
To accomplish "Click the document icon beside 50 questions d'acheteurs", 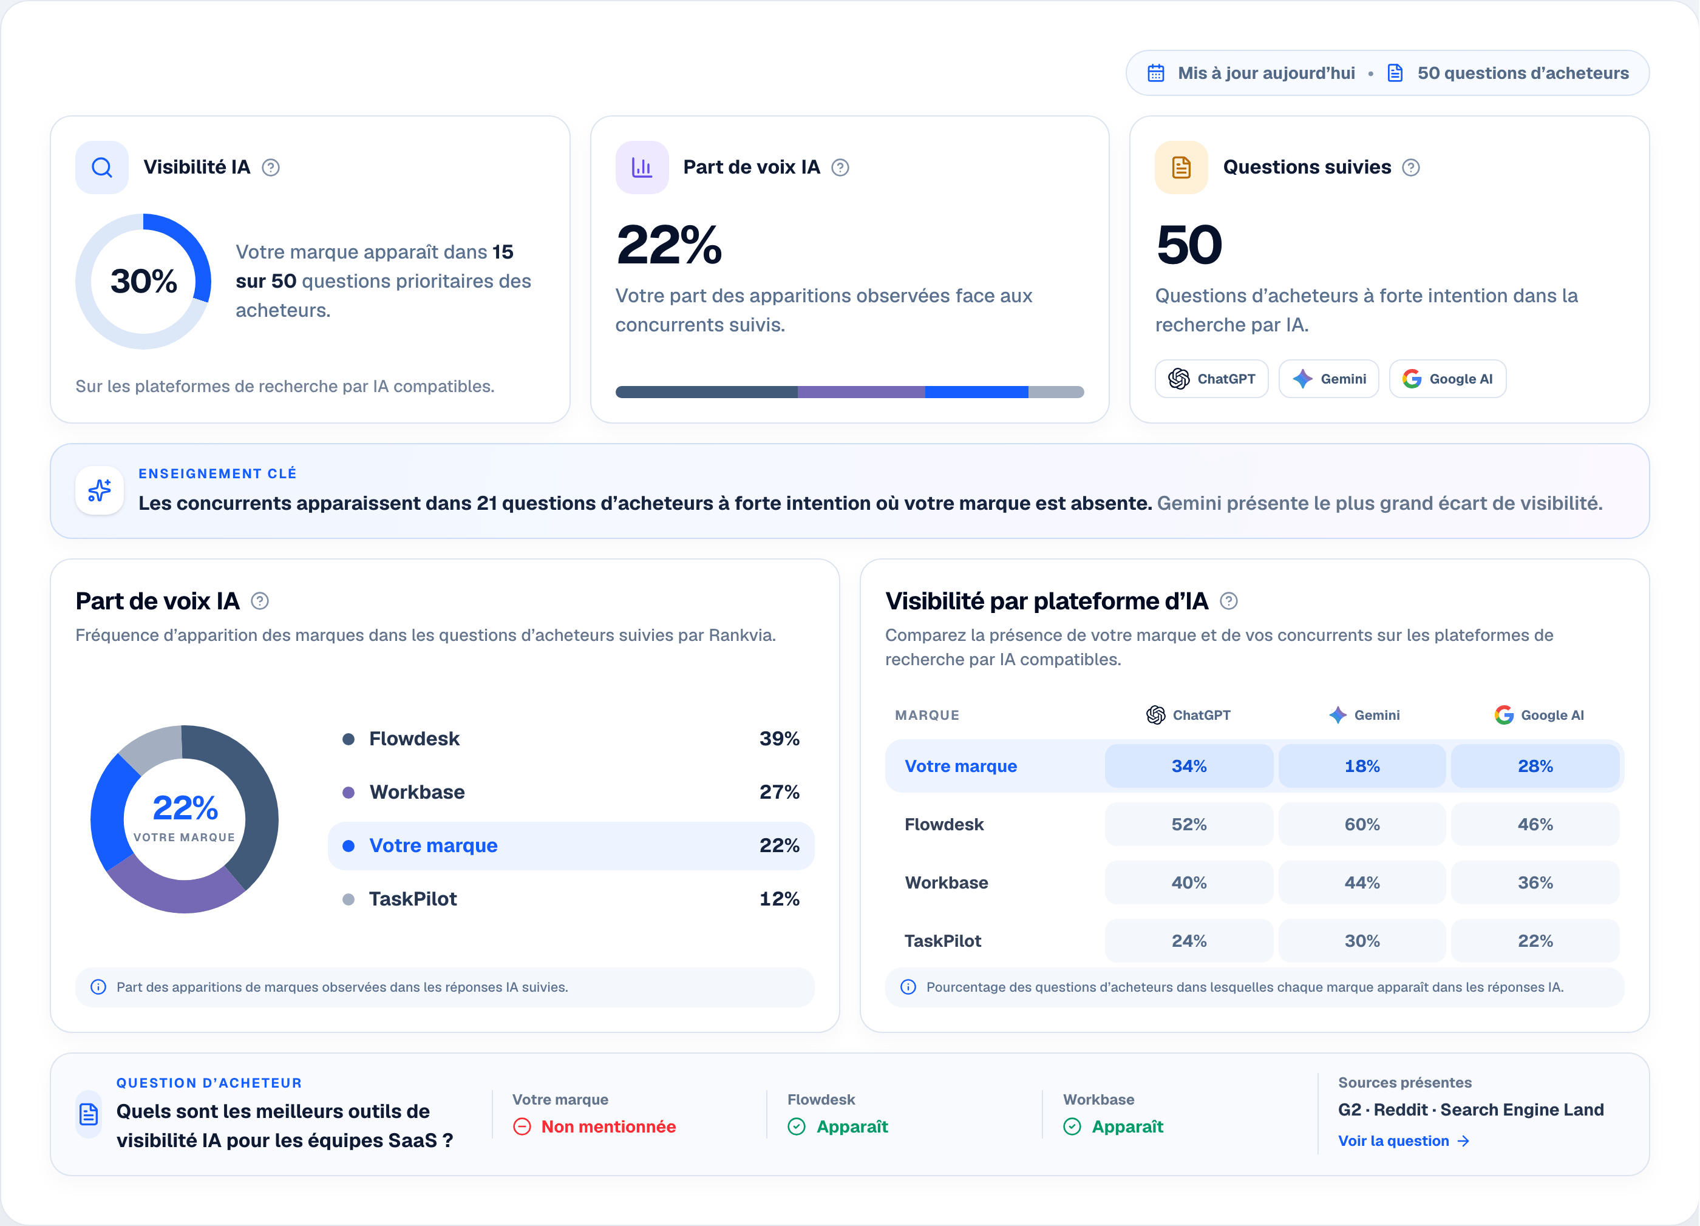I will point(1395,73).
